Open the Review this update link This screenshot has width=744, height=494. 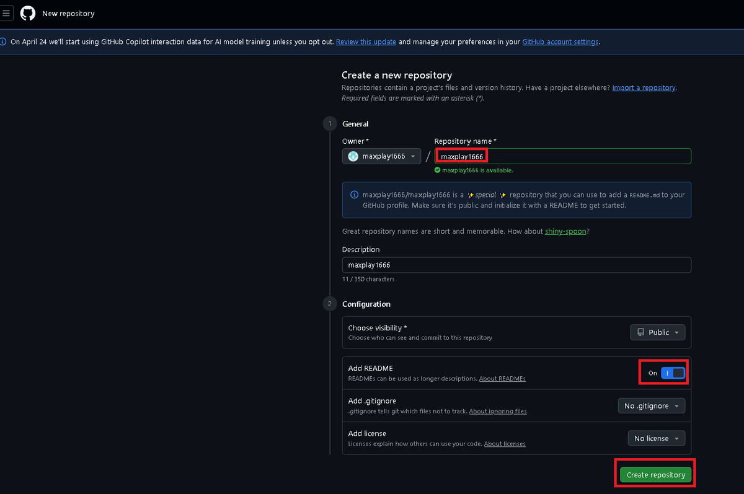point(366,42)
